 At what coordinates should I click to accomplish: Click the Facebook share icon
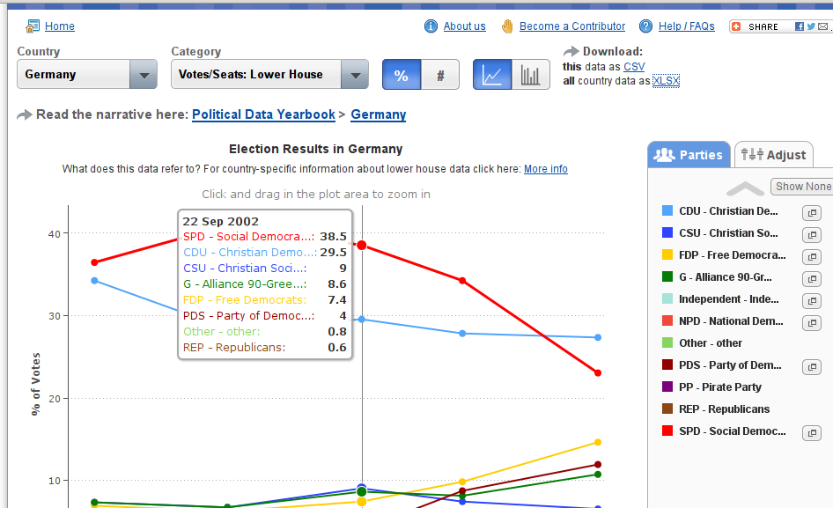(800, 26)
